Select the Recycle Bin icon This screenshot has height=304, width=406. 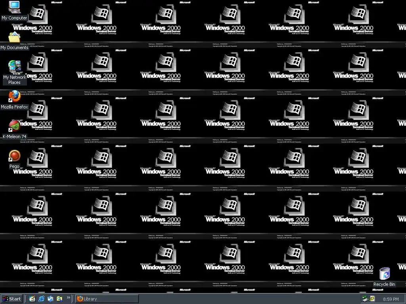[x=385, y=274]
